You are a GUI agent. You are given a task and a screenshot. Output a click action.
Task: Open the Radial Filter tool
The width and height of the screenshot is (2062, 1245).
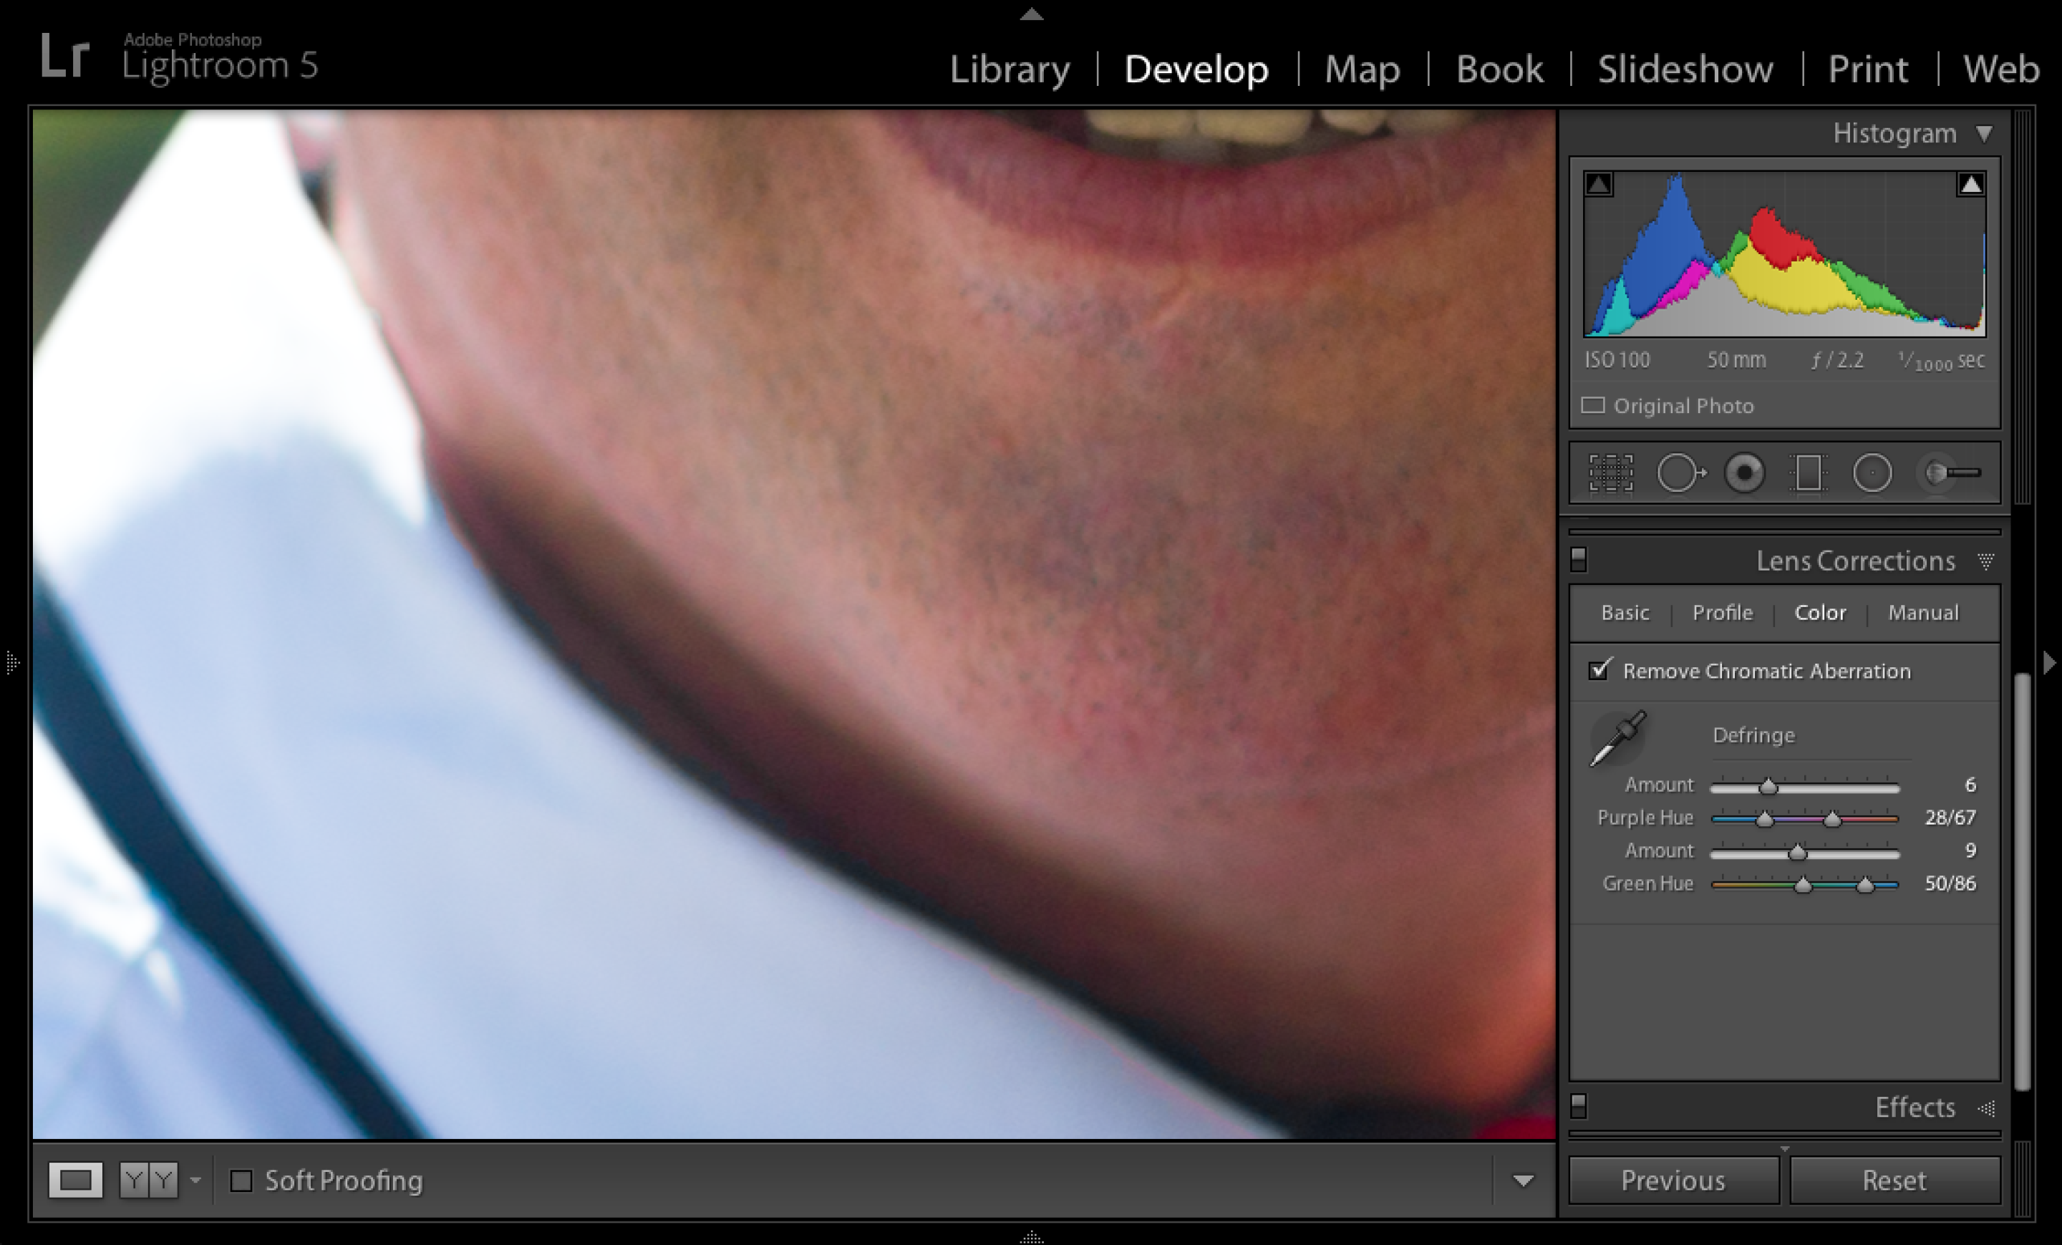1874,473
